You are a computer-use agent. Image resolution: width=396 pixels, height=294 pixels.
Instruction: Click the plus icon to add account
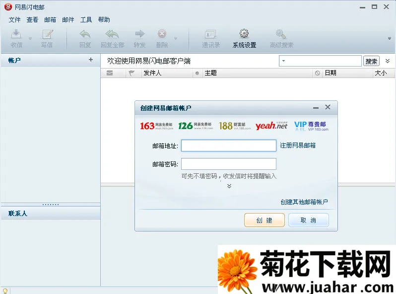[90, 60]
